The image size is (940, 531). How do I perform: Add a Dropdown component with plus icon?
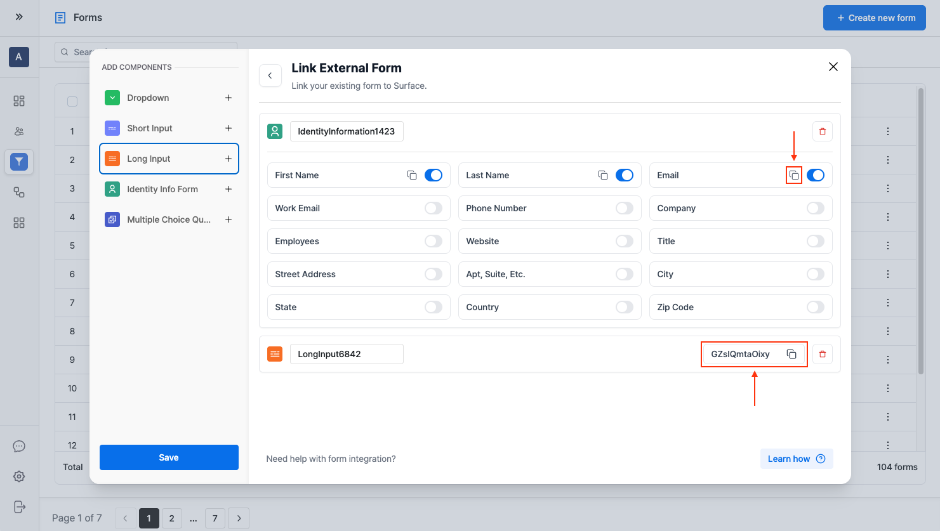(228, 98)
